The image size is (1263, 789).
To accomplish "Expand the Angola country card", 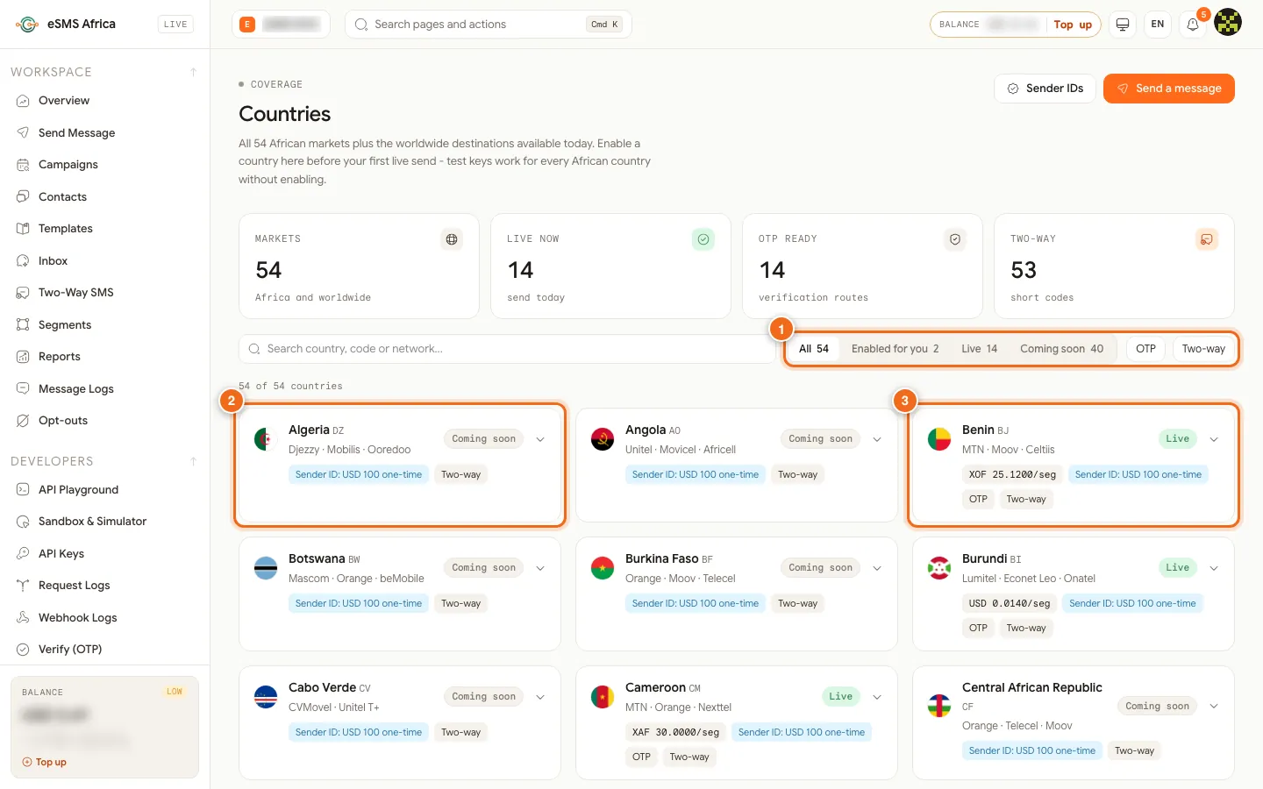I will coord(877,439).
